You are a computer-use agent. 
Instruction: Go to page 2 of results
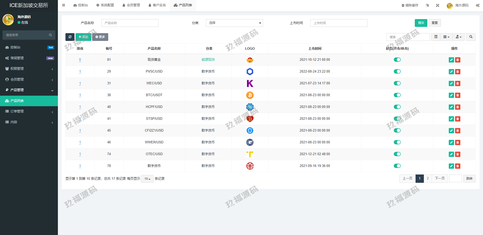coord(428,179)
